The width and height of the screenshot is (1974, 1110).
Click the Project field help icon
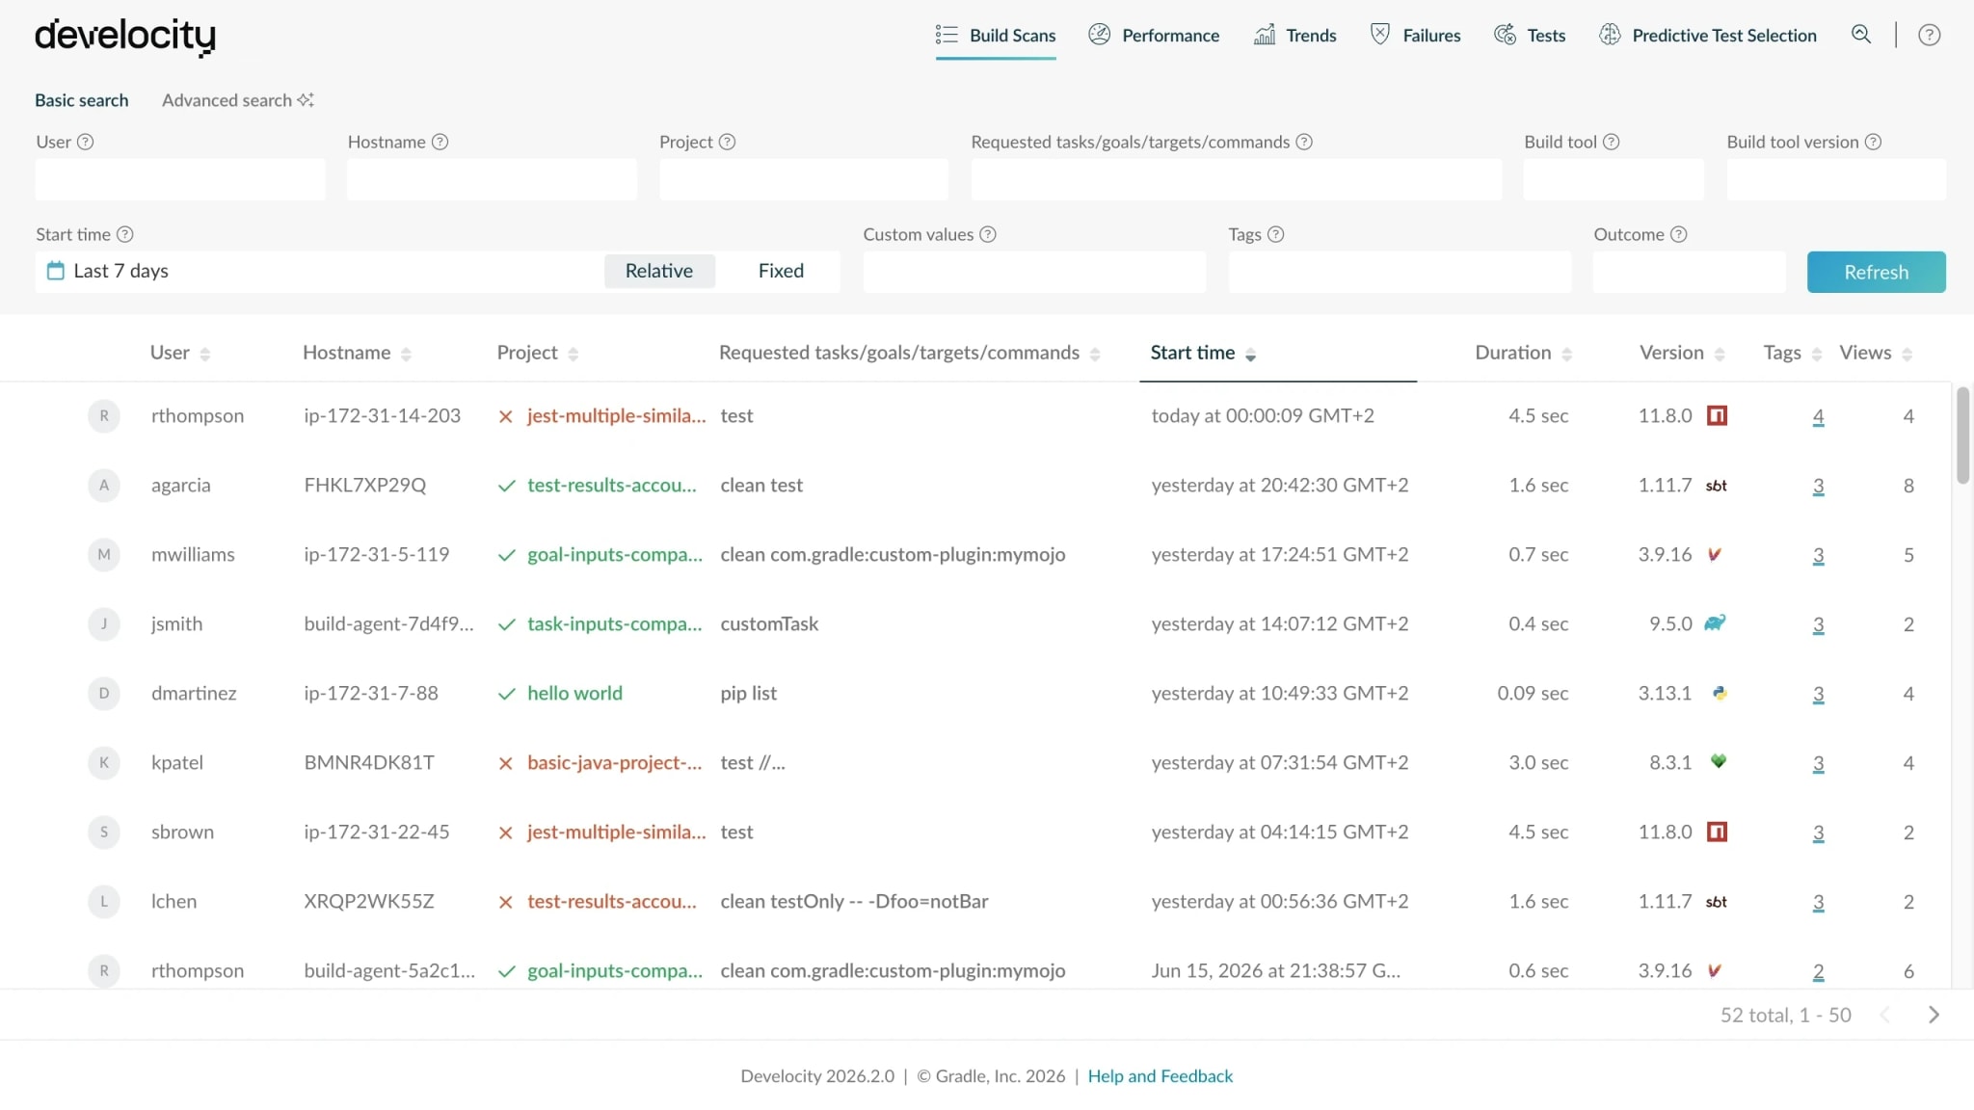coord(728,142)
